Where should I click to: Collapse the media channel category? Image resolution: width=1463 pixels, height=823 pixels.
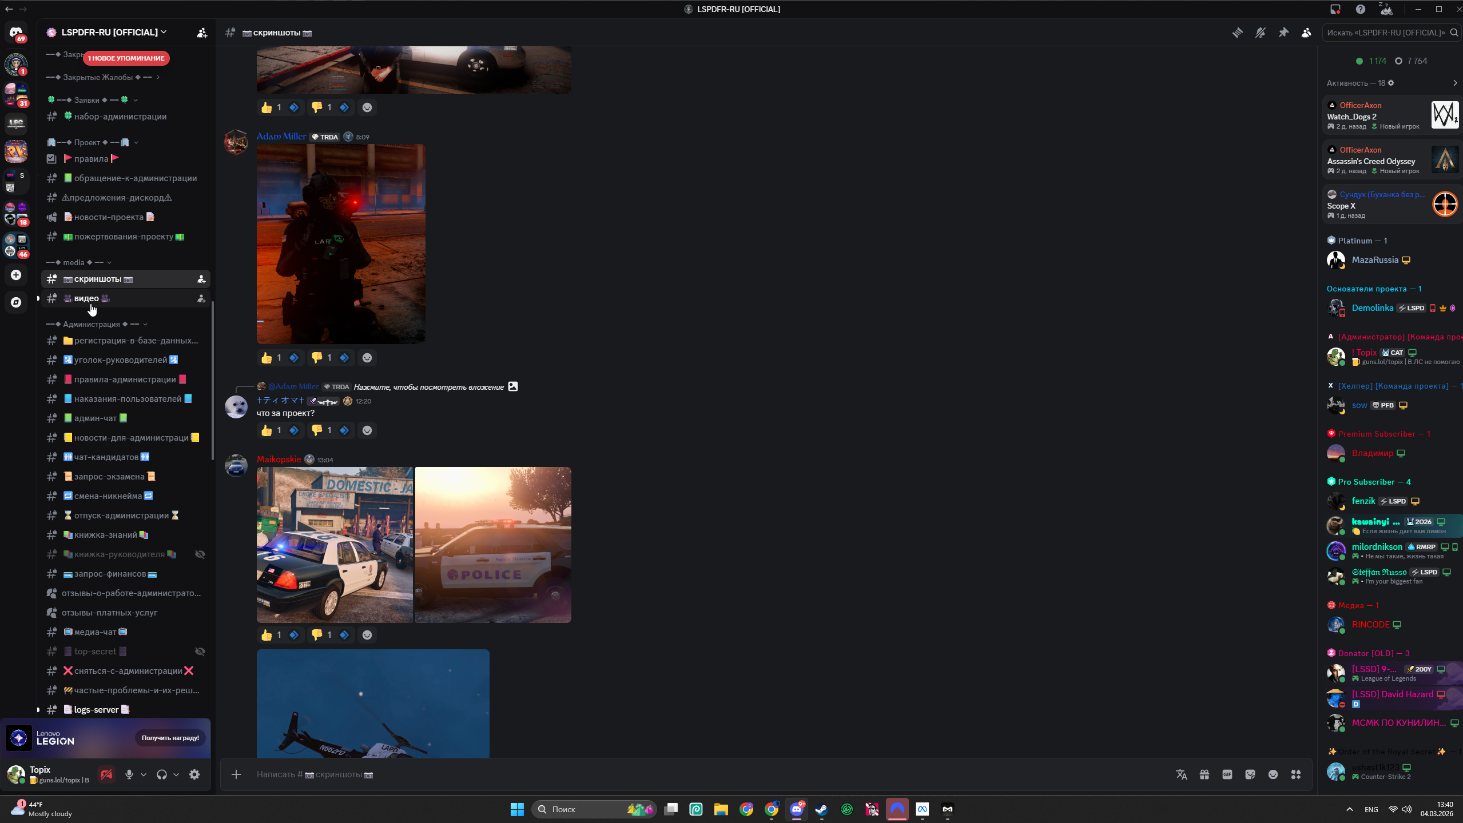coord(79,262)
